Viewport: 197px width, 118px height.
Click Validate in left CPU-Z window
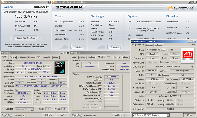tap(48, 115)
